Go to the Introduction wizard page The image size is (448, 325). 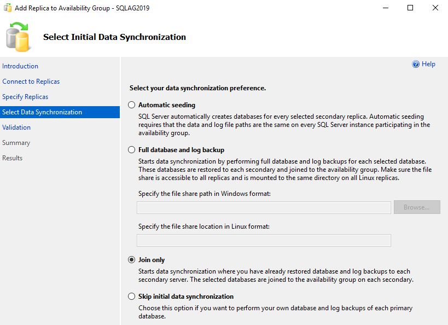[20, 66]
